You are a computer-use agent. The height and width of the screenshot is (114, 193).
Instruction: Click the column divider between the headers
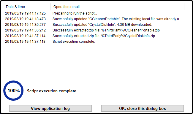50,7
